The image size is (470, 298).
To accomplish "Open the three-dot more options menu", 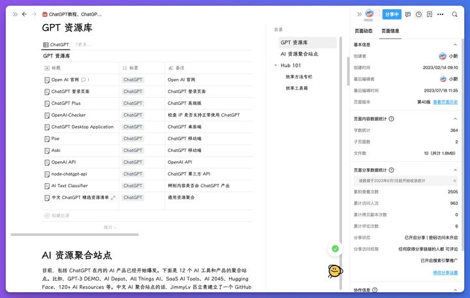I will click(441, 14).
